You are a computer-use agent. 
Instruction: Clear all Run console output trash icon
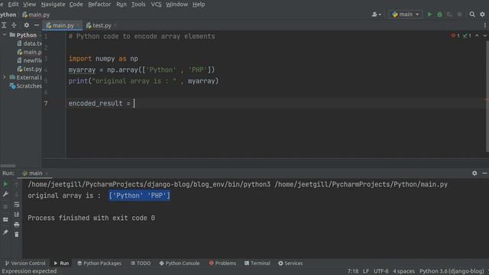tap(17, 235)
